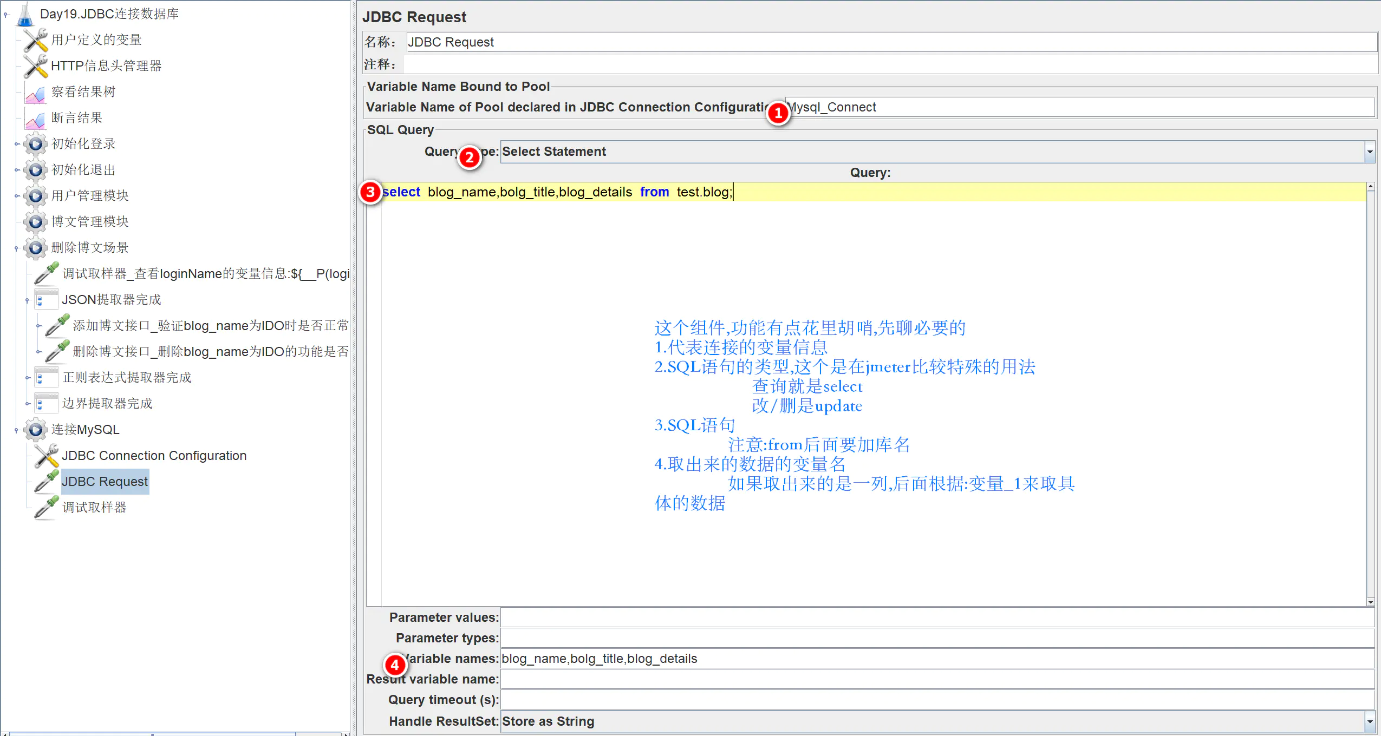Click the query editor scrollbar down arrow
This screenshot has width=1381, height=736.
click(1371, 602)
